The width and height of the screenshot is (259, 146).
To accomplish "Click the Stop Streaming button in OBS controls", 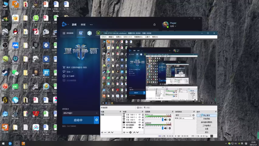I will click(207, 115).
